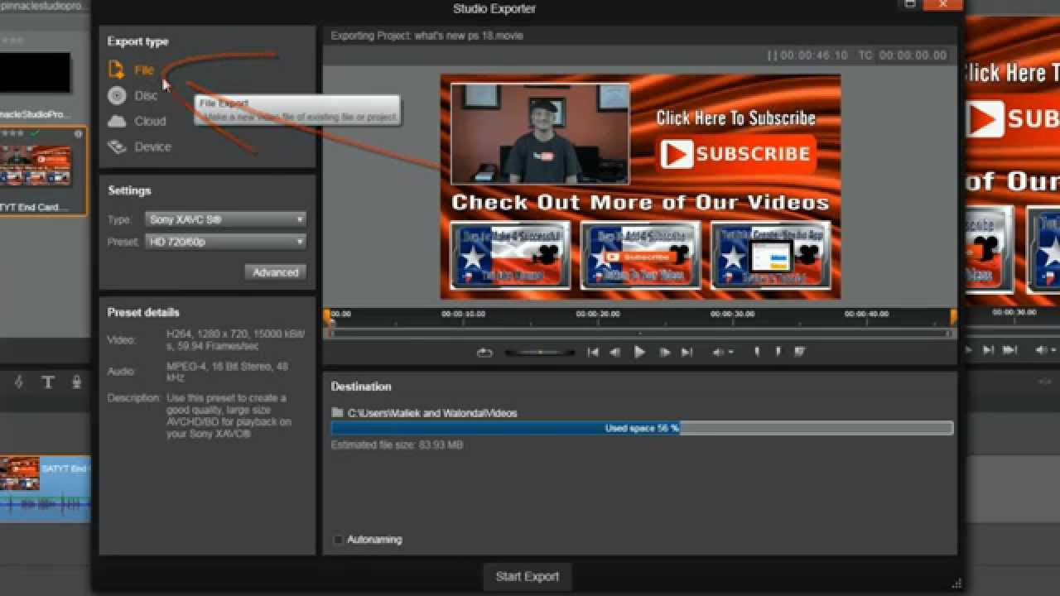Open the volume dropdown arrow beside the speaker
The image size is (1060, 596).
[730, 352]
